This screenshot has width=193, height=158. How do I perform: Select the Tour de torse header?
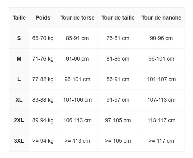point(77,18)
